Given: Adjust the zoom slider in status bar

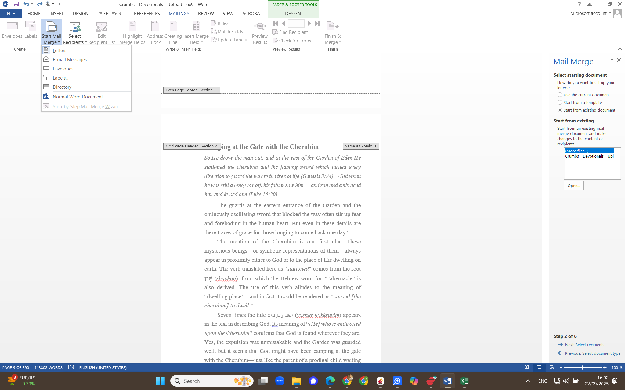Looking at the screenshot, I should pos(583,367).
